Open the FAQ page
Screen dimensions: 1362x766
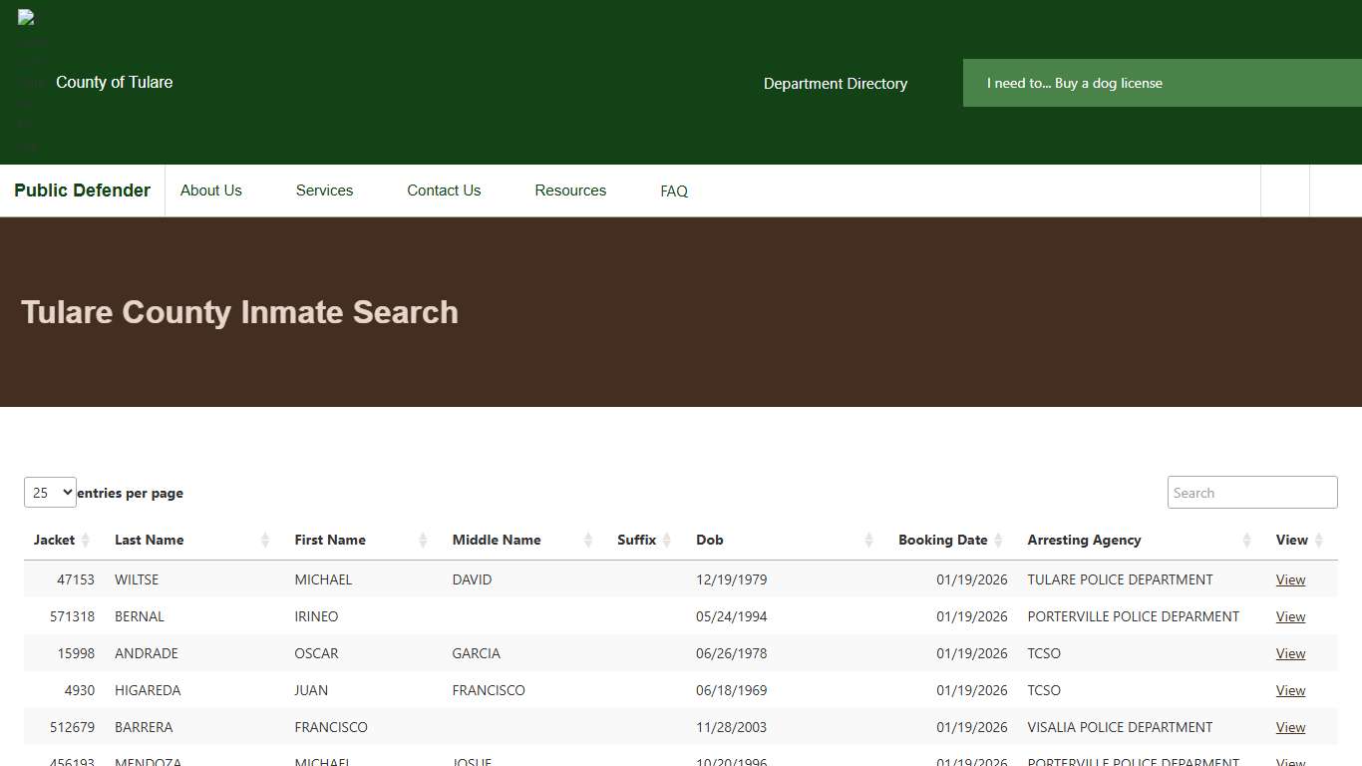[x=673, y=191]
